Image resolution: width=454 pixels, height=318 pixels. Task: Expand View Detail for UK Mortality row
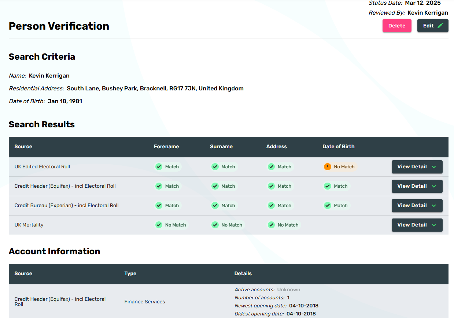(x=417, y=225)
